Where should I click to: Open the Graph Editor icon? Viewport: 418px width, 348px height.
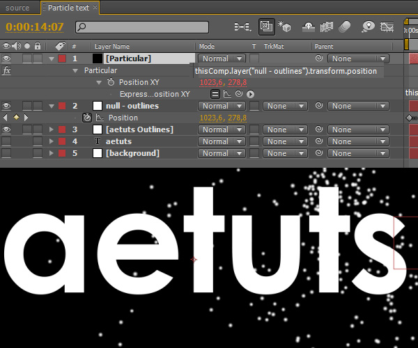pos(387,26)
